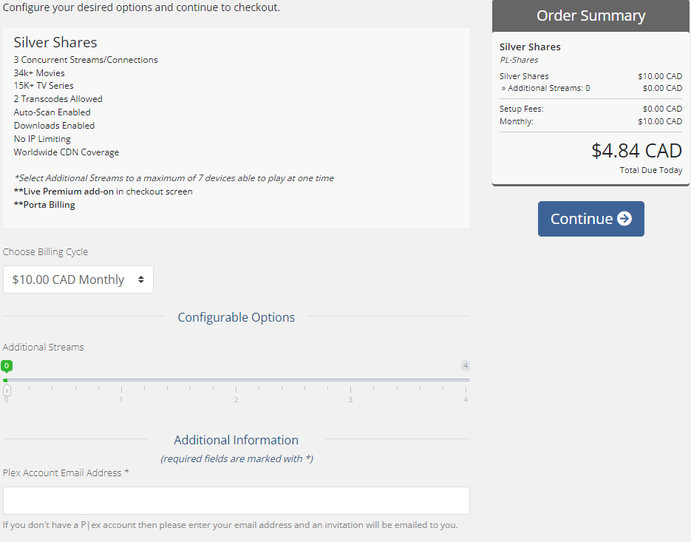Open the billing cycle dropdown
Viewport: 691px width, 542px height.
point(78,280)
